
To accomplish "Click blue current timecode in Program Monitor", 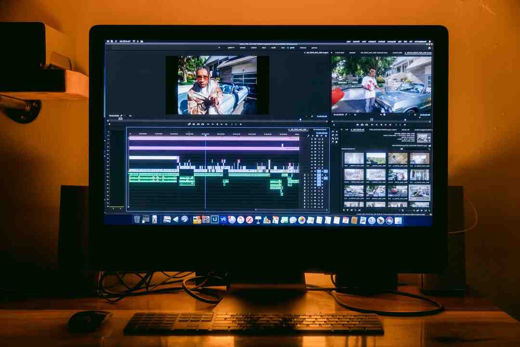I will tap(322, 116).
